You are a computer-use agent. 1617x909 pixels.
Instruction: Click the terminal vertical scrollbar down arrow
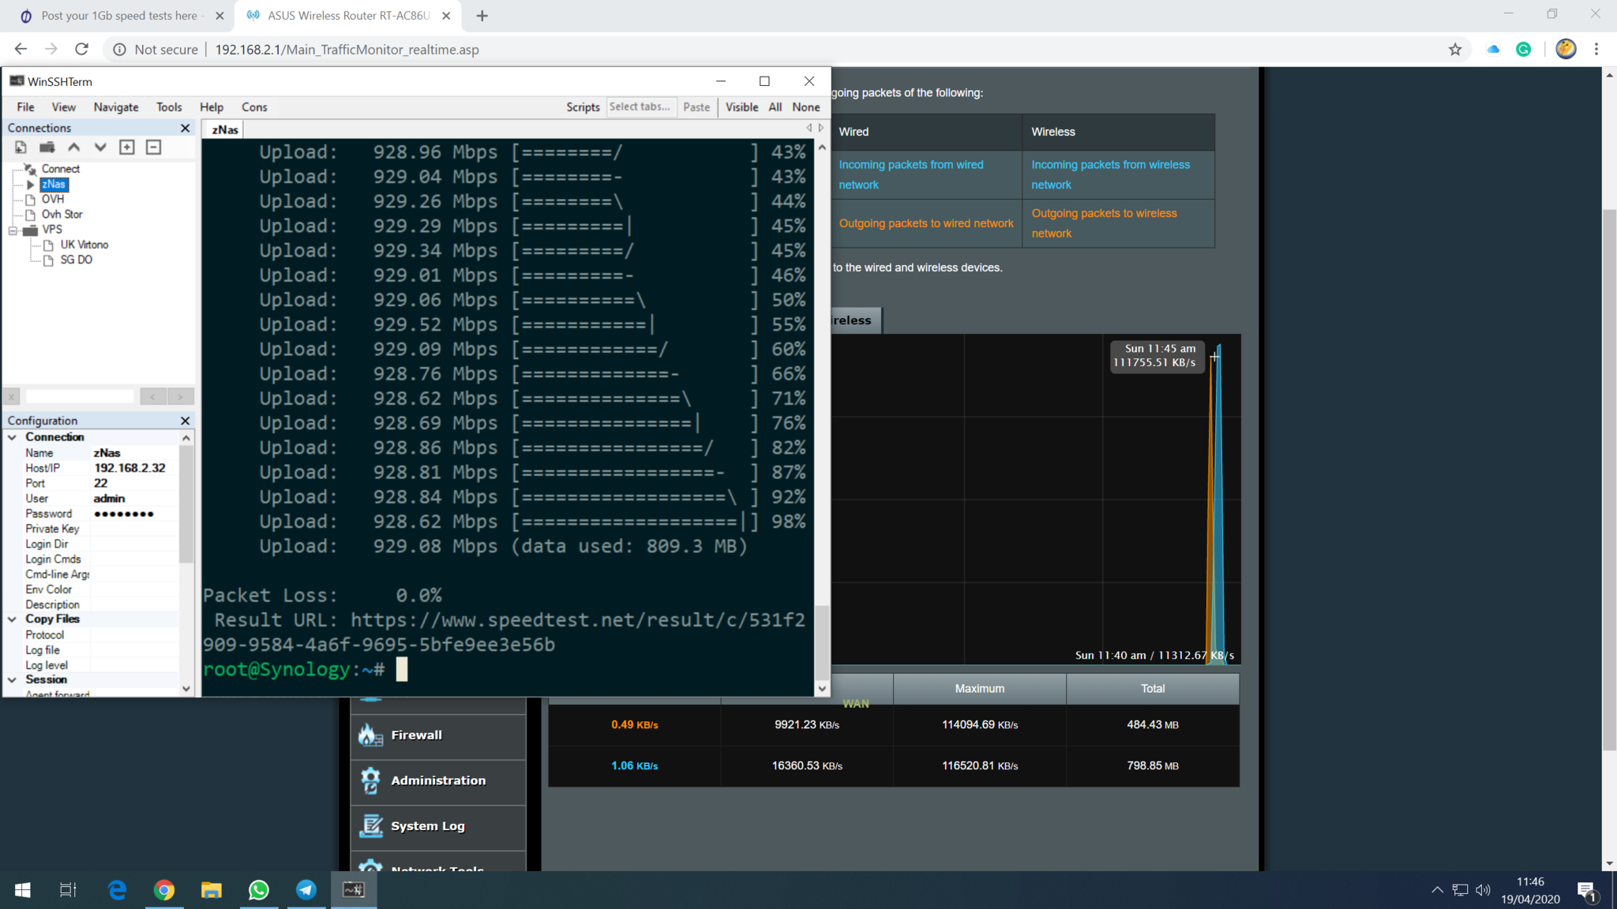(x=822, y=689)
